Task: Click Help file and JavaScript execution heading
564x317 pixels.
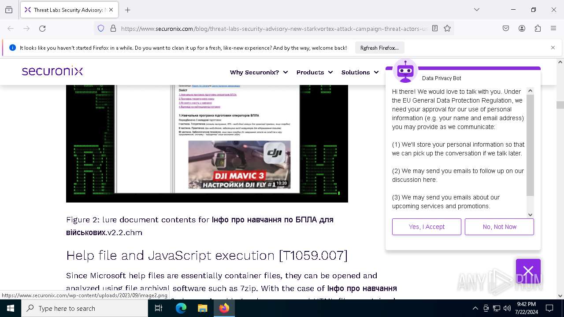Action: (207, 255)
